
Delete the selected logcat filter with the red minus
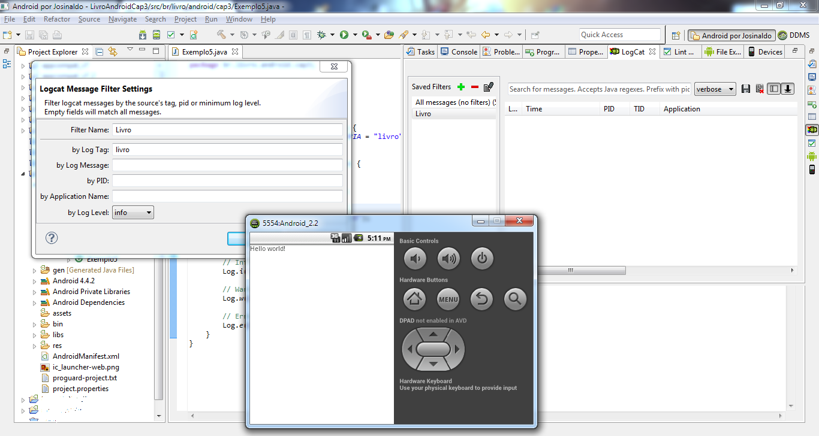click(x=475, y=87)
